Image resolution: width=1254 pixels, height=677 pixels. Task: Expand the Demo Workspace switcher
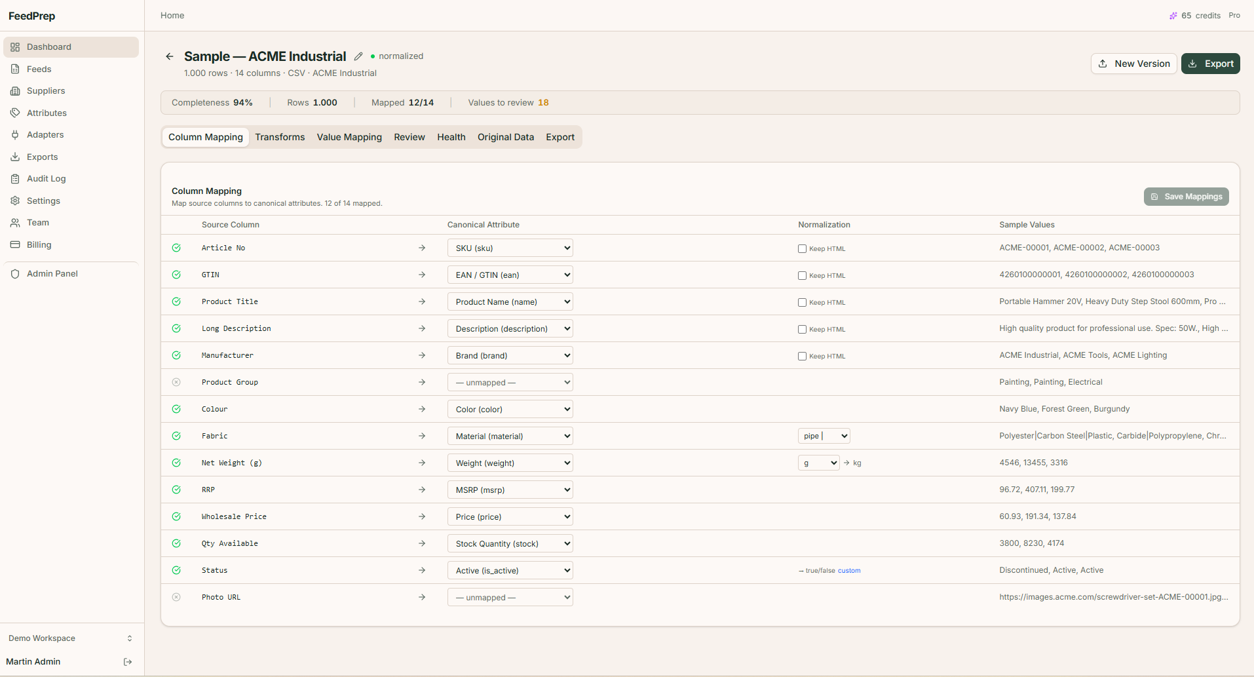[71, 638]
